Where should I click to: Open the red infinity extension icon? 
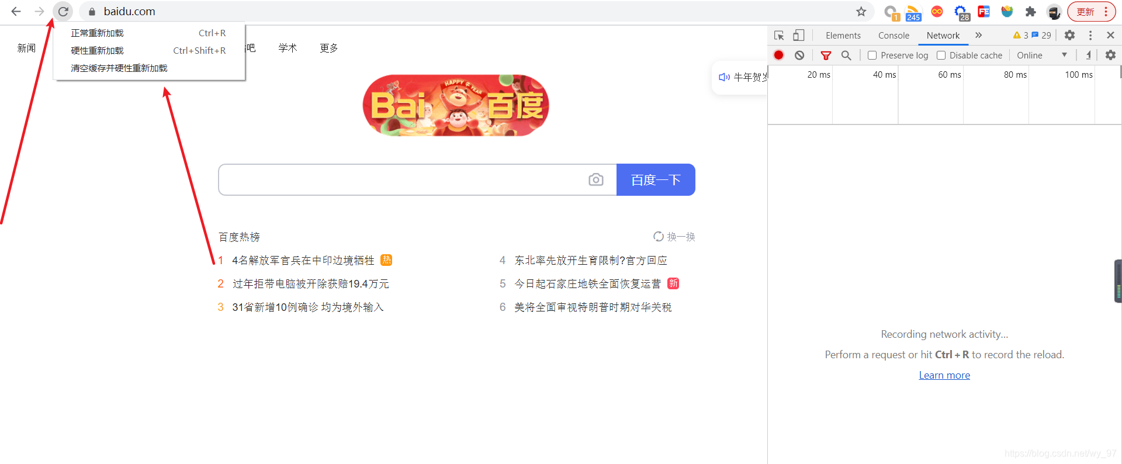coord(937,12)
